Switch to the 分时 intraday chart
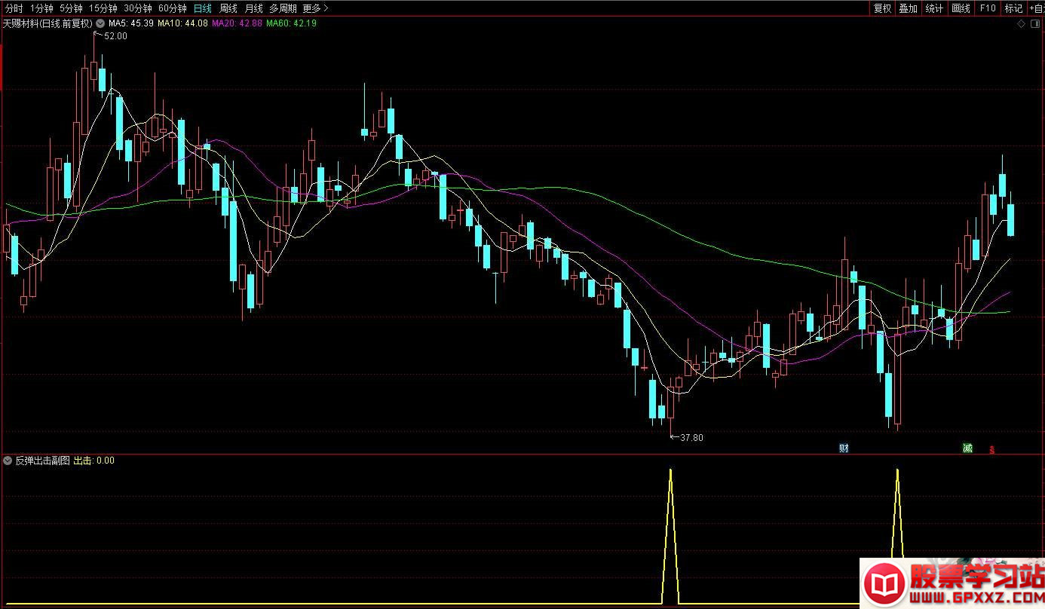The image size is (1045, 609). (14, 8)
